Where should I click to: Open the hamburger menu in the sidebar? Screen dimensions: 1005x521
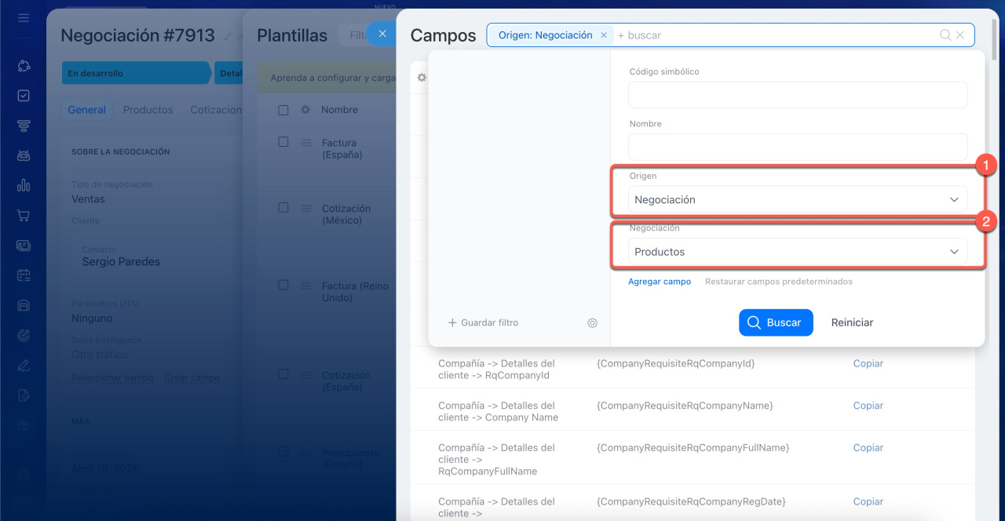pos(24,17)
